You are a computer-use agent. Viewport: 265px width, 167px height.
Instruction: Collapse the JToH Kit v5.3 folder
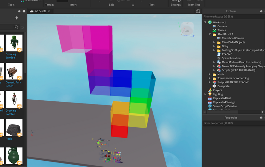(210, 34)
